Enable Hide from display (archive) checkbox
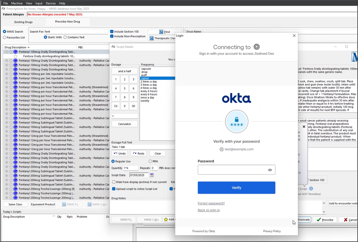Screen dimensions: 358x242 [x=114, y=182]
